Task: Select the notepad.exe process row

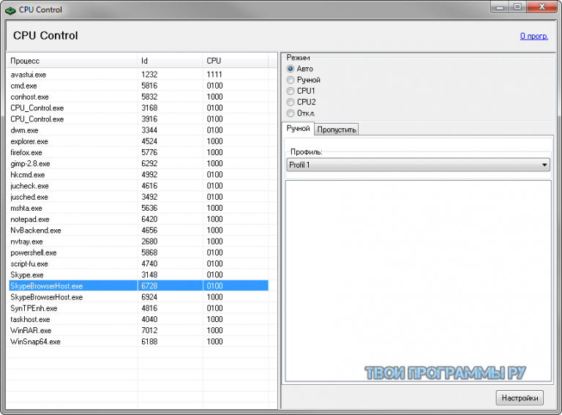Action: coord(138,219)
